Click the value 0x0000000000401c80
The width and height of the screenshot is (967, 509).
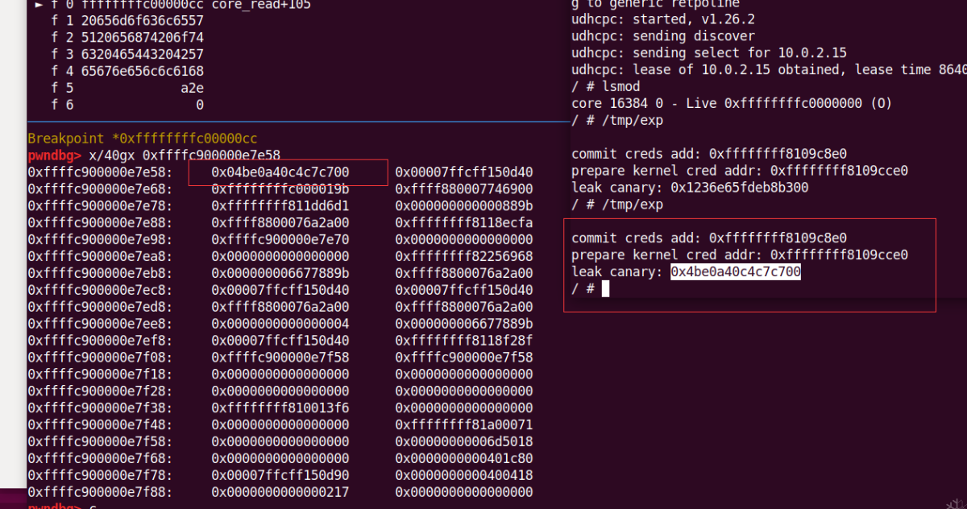(464, 460)
